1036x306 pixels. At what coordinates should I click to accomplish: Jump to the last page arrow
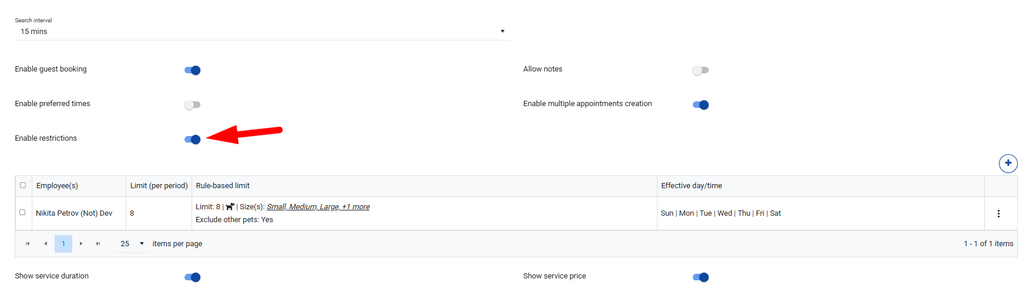click(x=98, y=244)
